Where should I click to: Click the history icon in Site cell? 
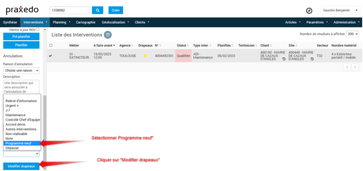[x=312, y=59]
